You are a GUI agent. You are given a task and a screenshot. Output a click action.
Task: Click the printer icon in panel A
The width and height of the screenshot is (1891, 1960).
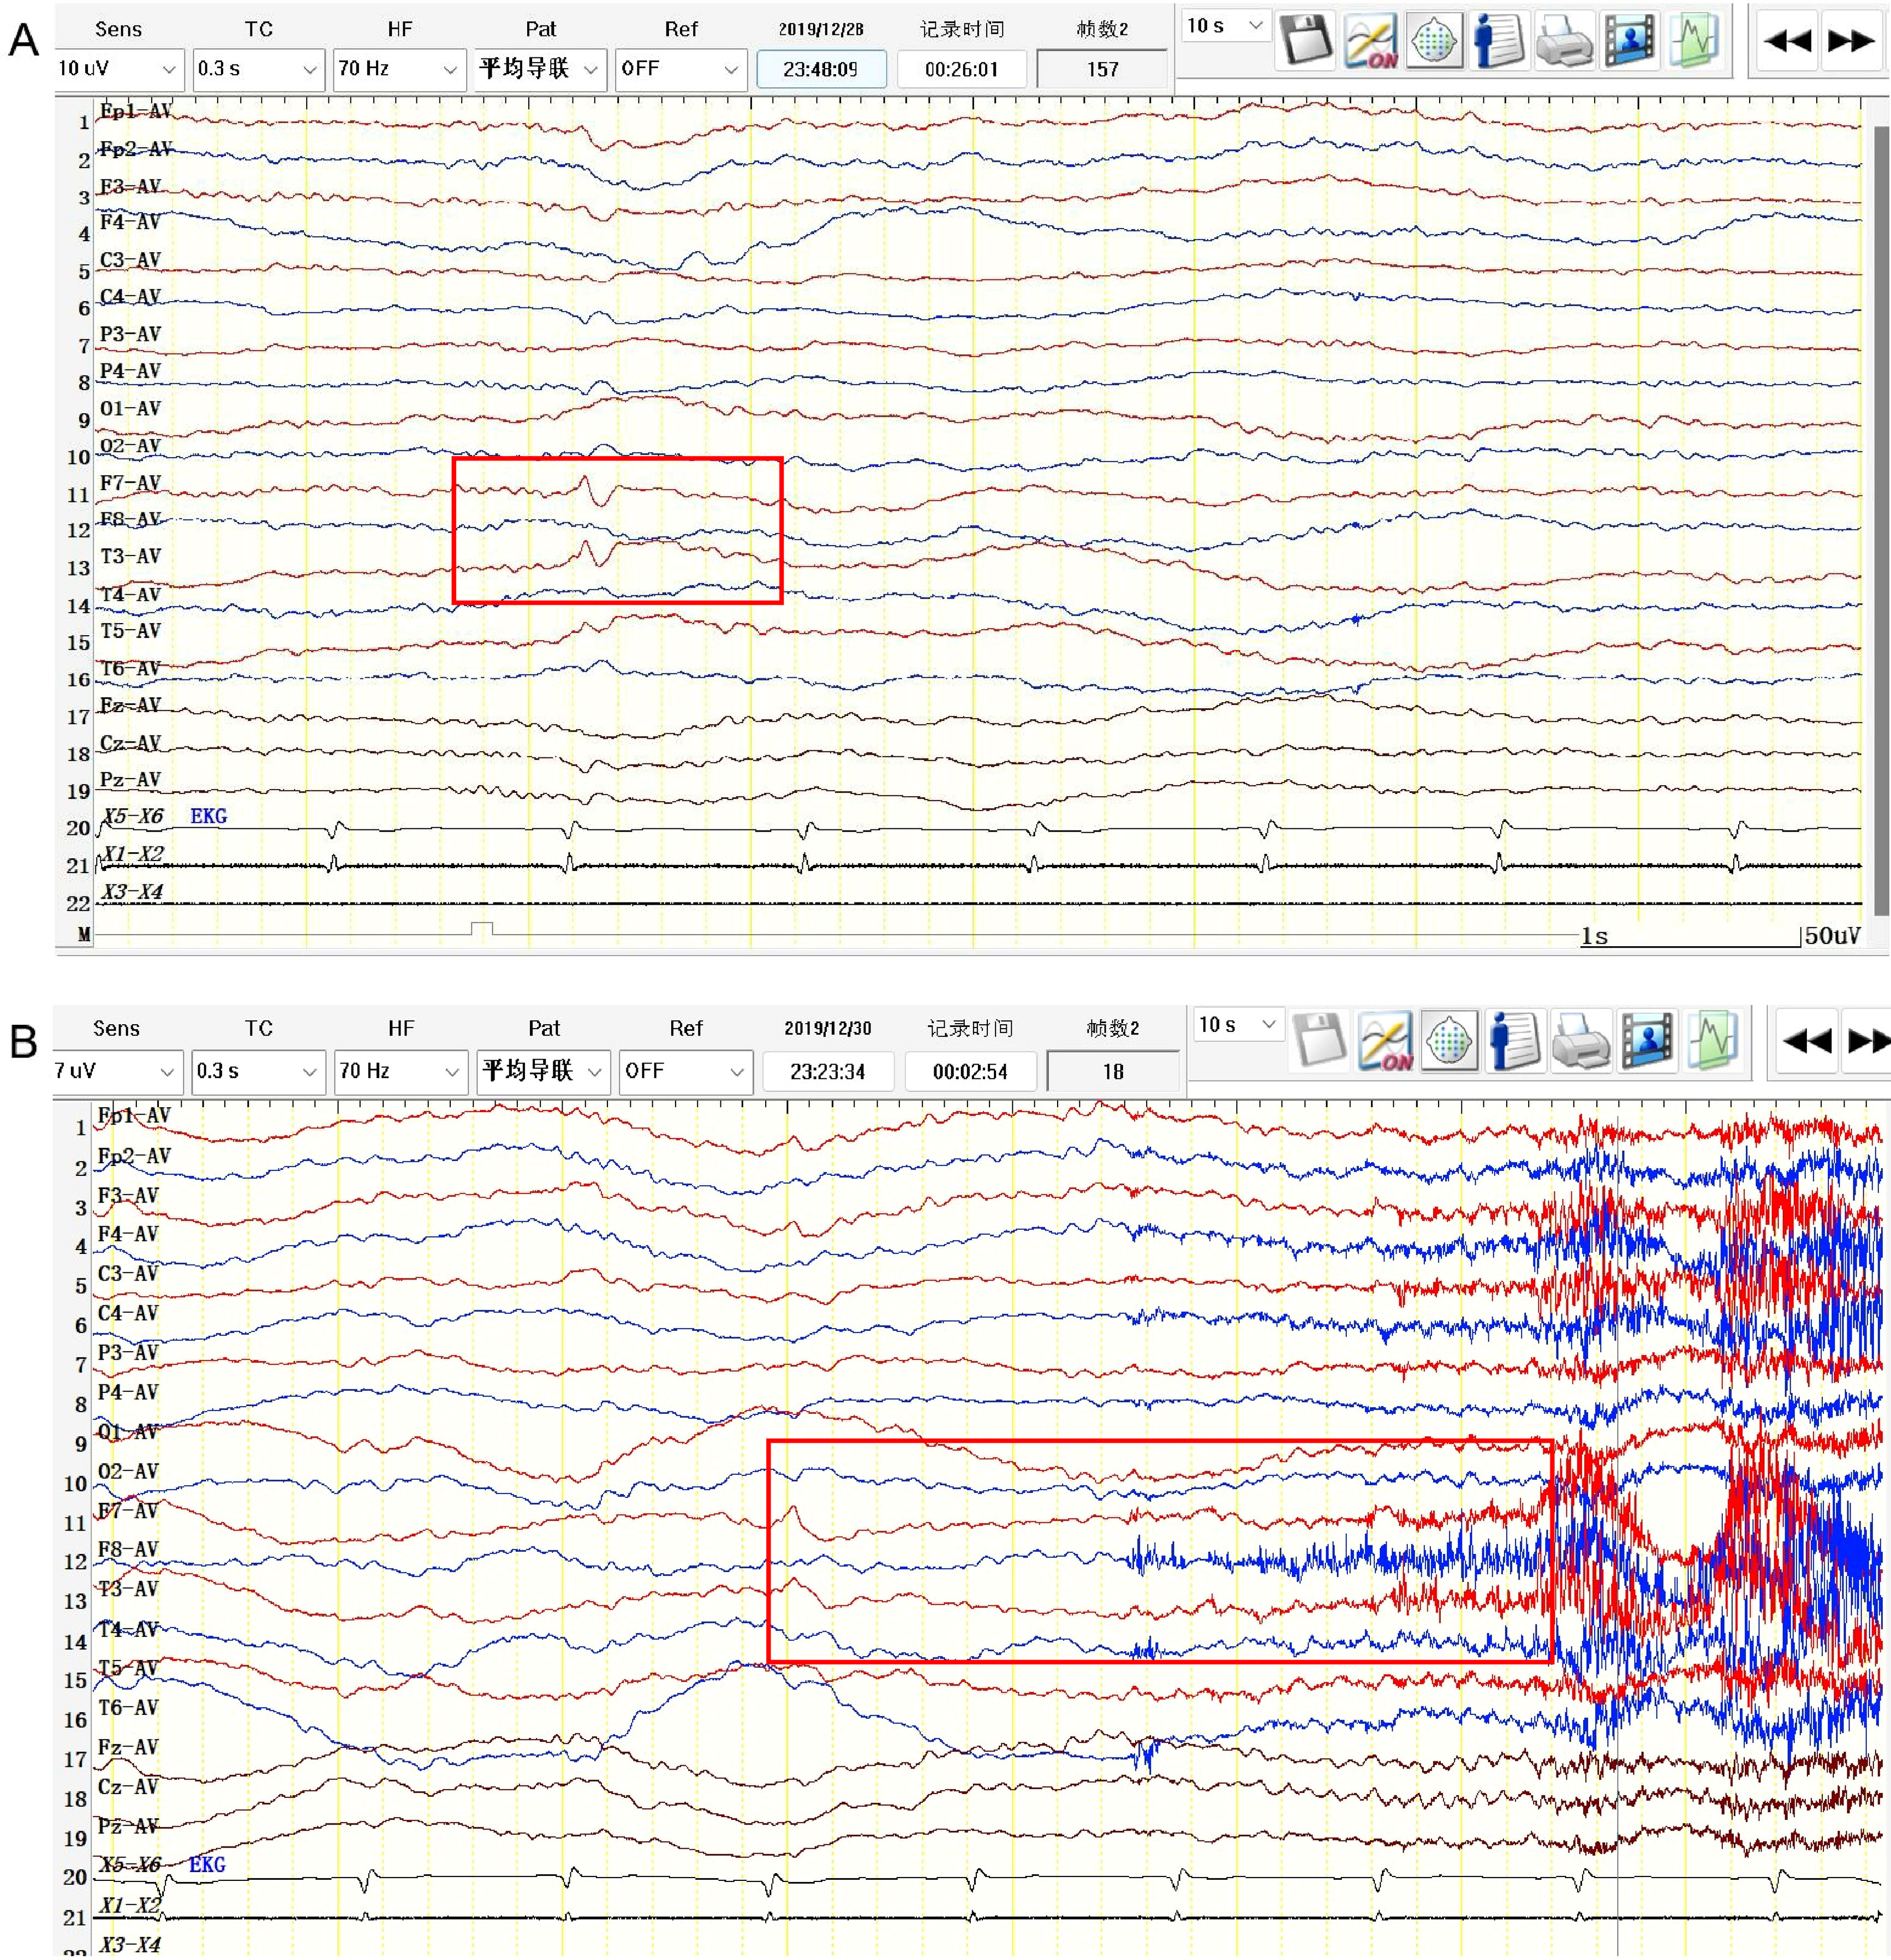(1564, 42)
